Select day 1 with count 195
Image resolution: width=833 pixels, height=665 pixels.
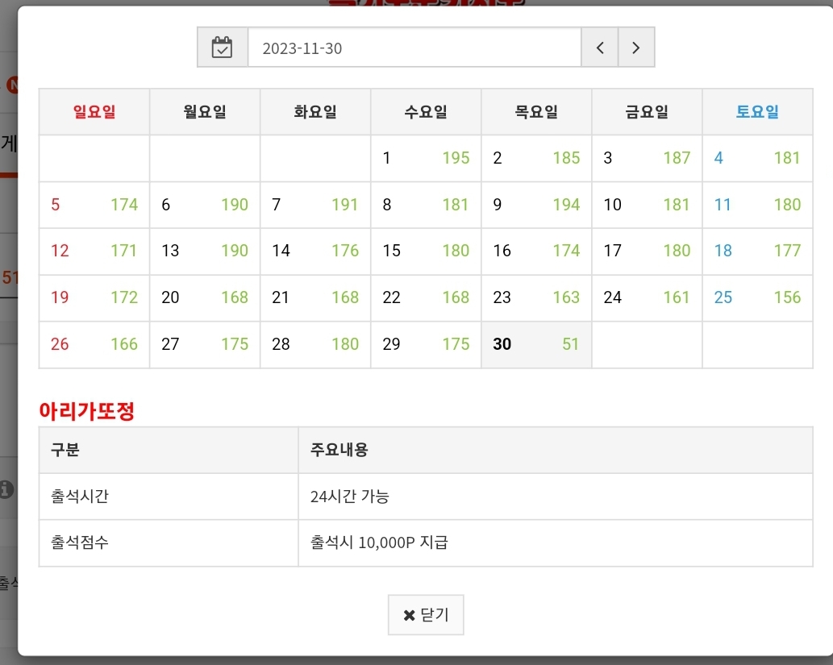coord(426,158)
